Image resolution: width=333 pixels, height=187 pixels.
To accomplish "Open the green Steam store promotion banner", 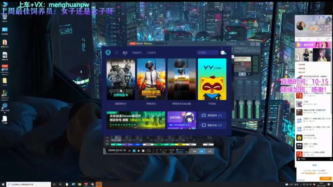I will coord(136,120).
